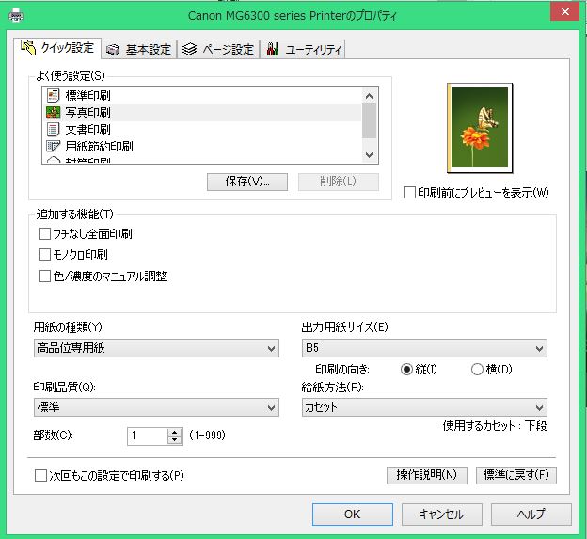Enable モノクロ印刷 checkbox
The height and width of the screenshot is (539, 587).
click(x=44, y=255)
